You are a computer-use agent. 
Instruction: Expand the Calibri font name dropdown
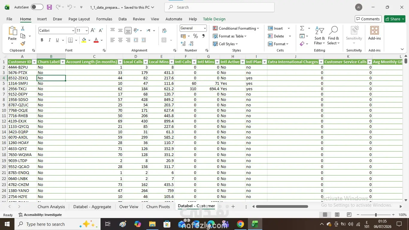[73, 31]
